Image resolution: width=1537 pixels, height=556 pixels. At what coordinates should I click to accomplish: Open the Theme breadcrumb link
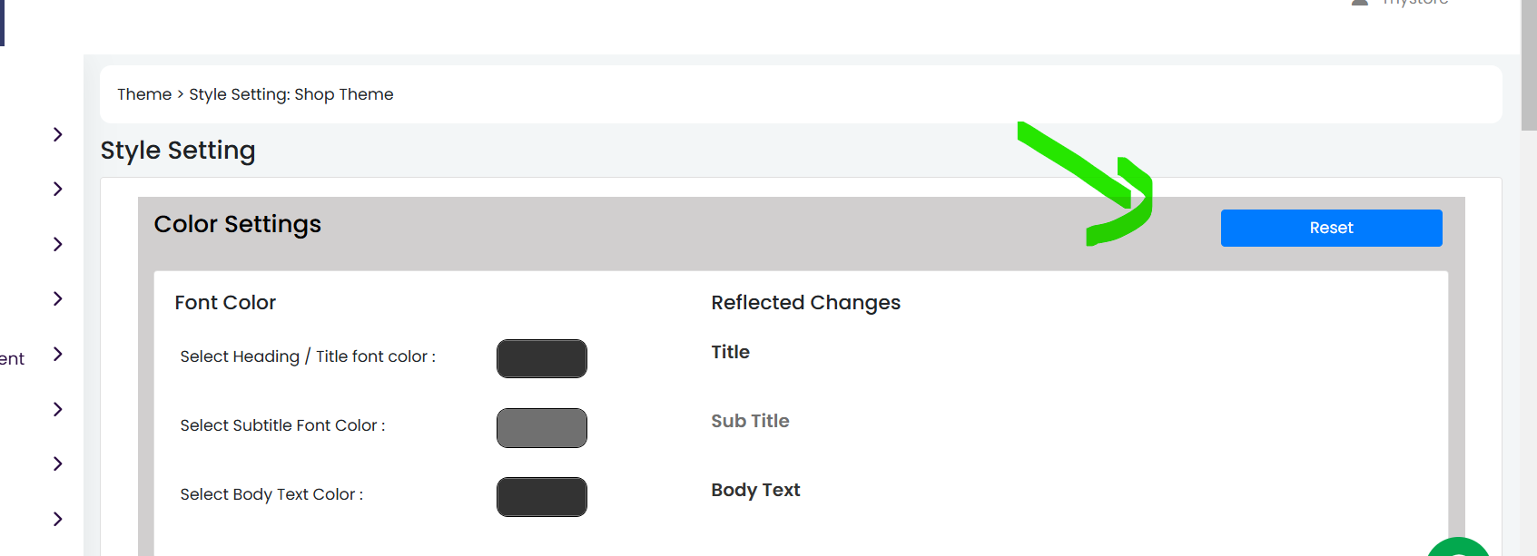(144, 94)
